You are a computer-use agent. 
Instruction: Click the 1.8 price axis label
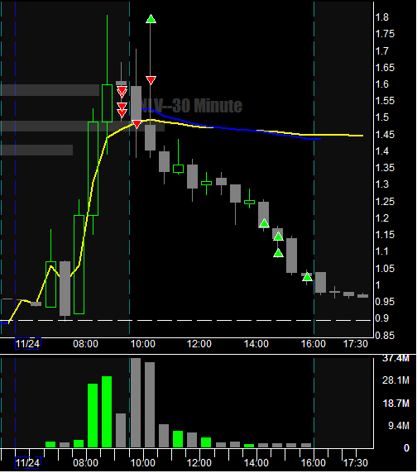coord(382,17)
